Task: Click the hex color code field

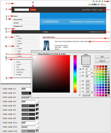Action: pos(87,96)
